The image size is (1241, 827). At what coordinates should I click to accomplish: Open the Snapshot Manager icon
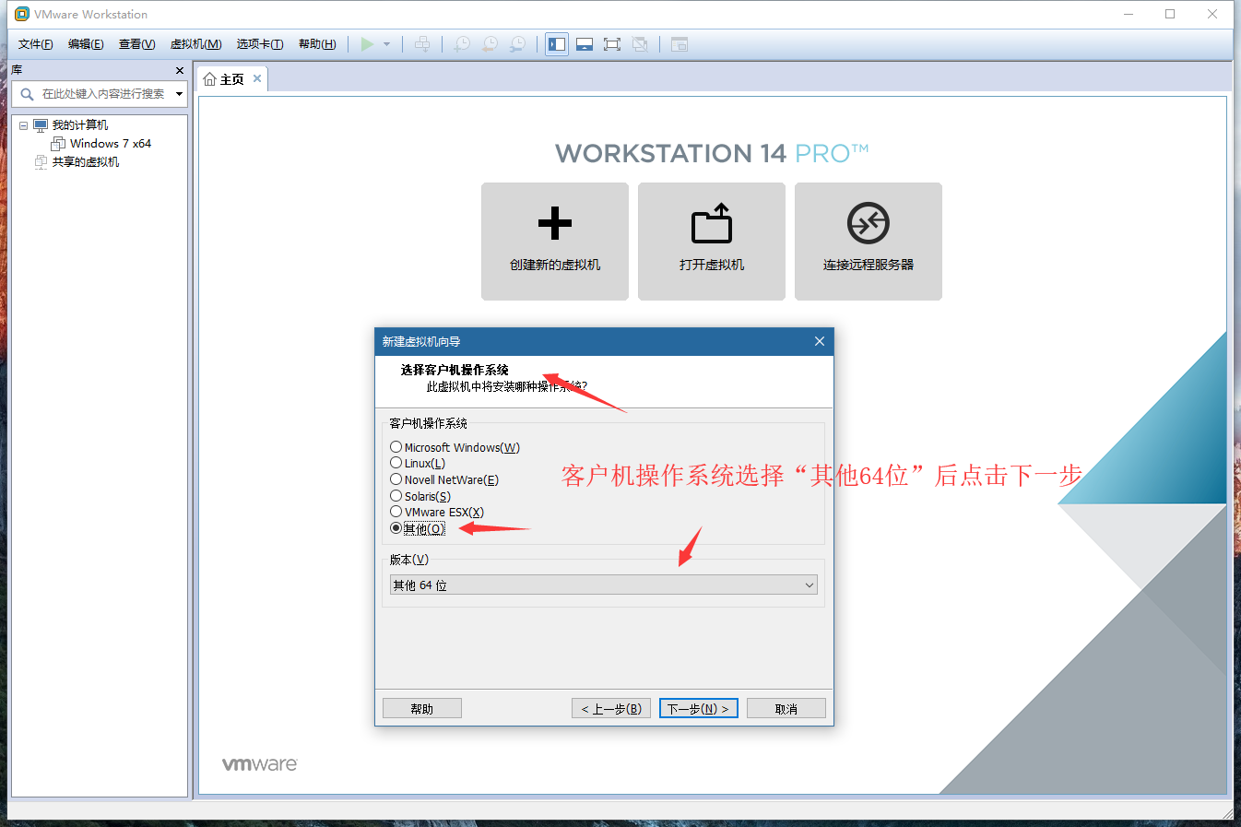tap(517, 43)
